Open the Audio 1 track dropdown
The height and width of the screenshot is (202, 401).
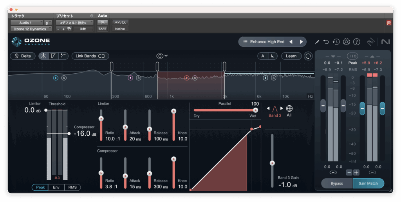(x=27, y=23)
